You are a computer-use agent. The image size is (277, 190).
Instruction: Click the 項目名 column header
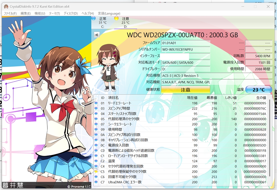[x=113, y=98]
